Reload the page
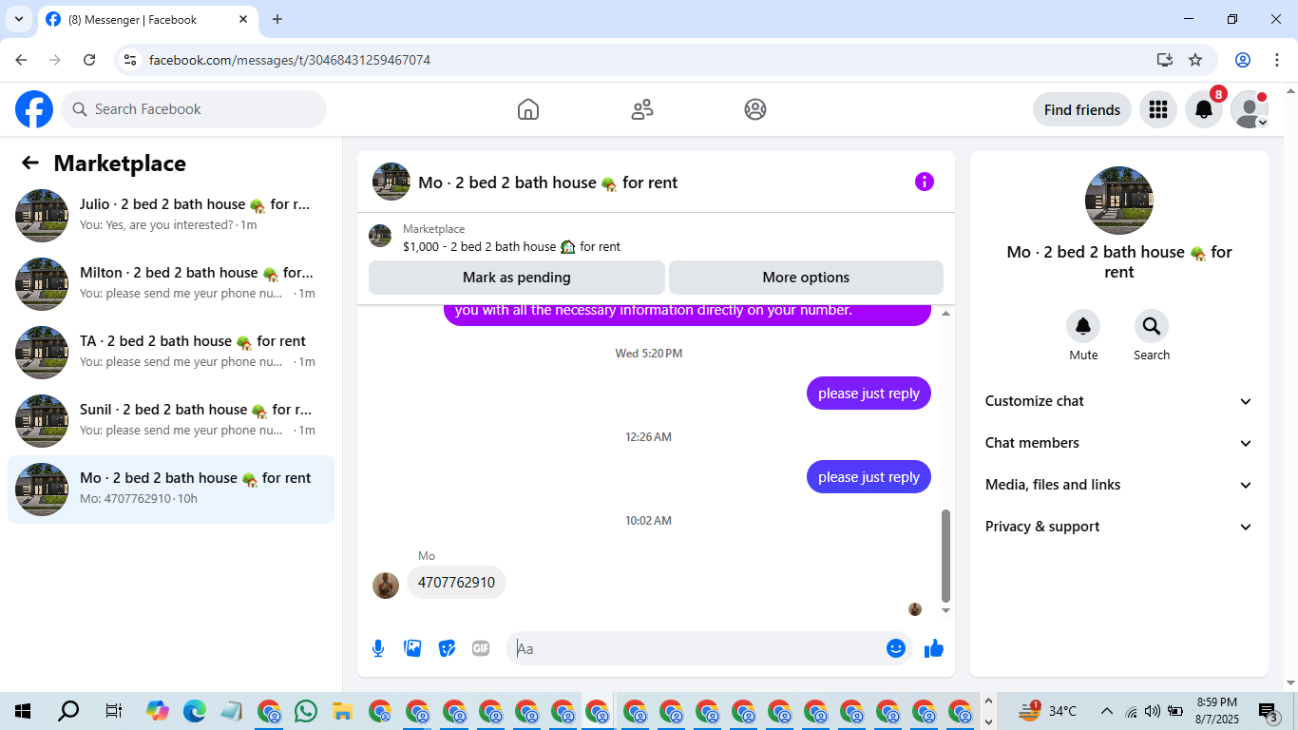 (x=89, y=60)
